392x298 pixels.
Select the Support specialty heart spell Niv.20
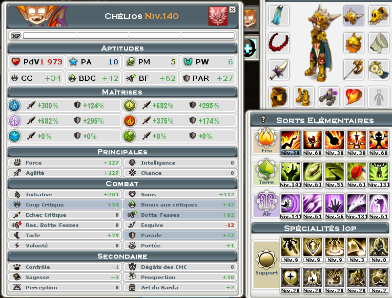pyautogui.click(x=290, y=280)
